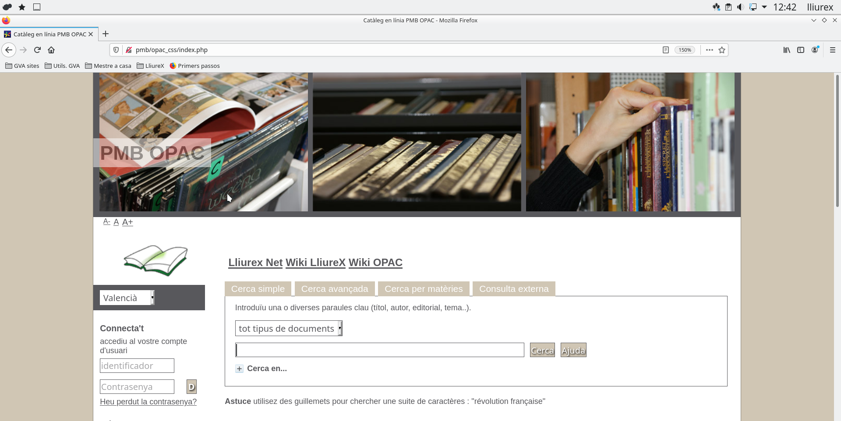The image size is (841, 421).
Task: Toggle reader view icon in the address bar
Action: point(665,50)
